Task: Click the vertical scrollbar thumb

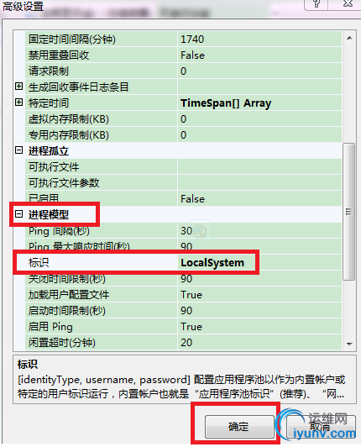Action: (348, 212)
